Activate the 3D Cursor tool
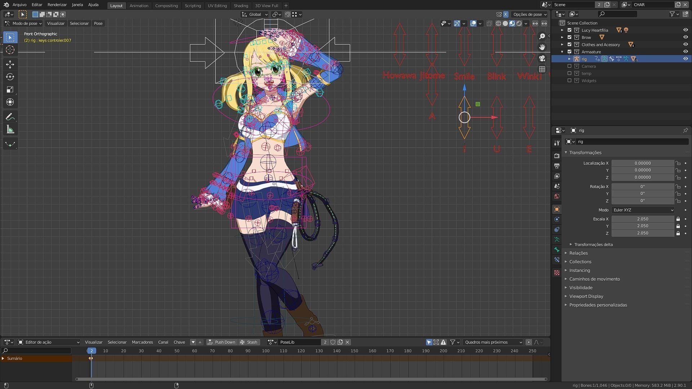This screenshot has width=692, height=389. click(x=10, y=50)
